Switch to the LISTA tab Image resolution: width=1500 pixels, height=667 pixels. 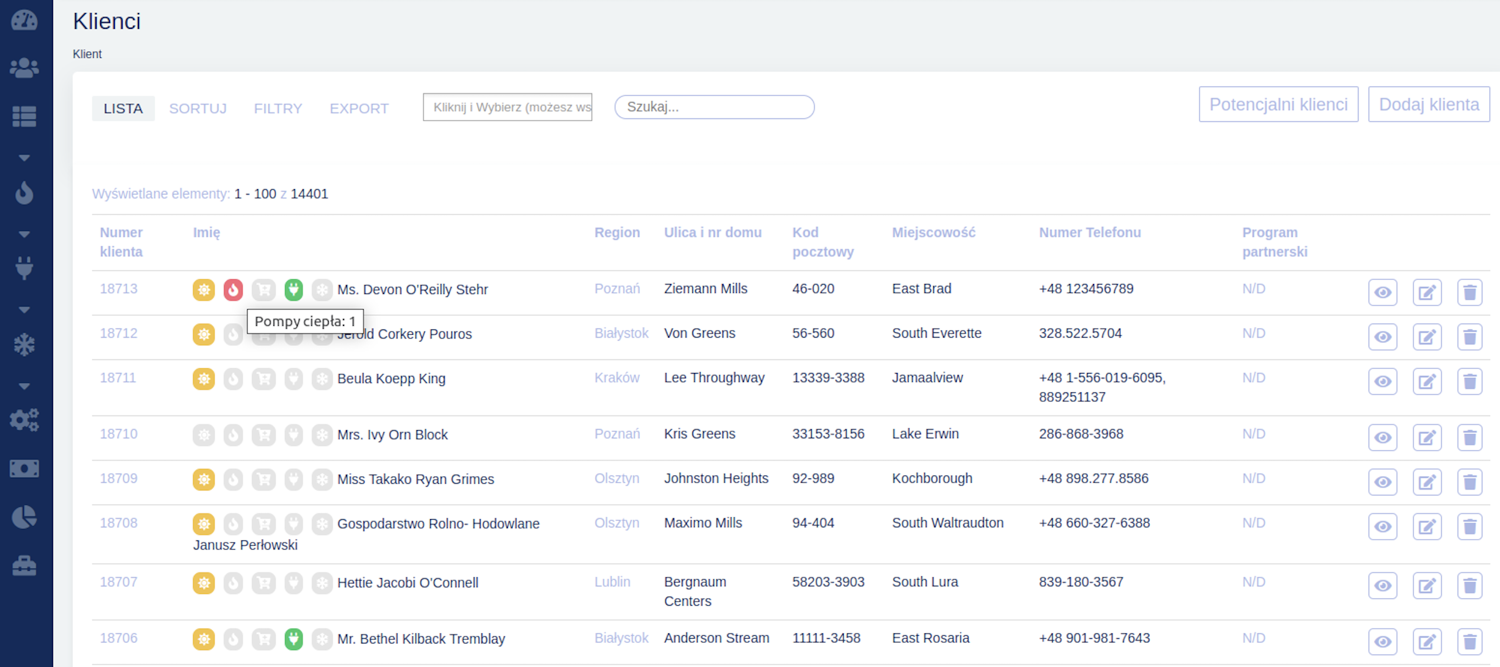tap(123, 108)
